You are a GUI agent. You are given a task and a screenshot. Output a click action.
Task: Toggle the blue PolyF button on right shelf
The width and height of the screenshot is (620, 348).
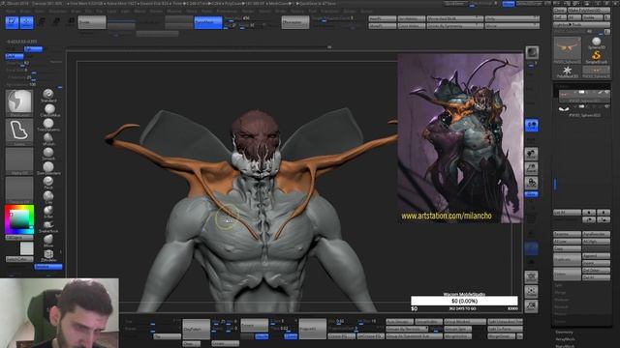tap(532, 248)
